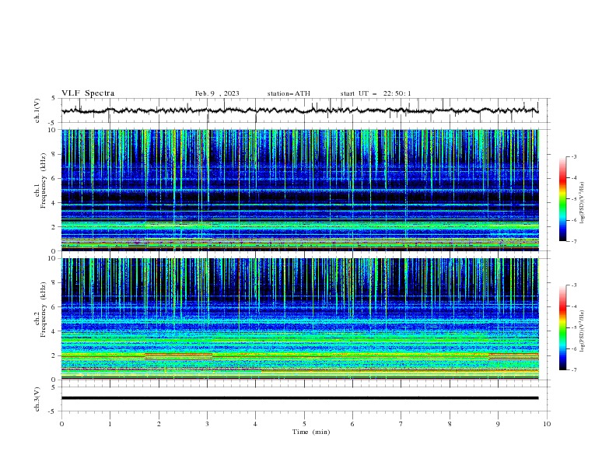Viewport: 616px width, 476px height.
Task: Select the "start UT = 22:50: 1" text
Action: pyautogui.click(x=376, y=93)
